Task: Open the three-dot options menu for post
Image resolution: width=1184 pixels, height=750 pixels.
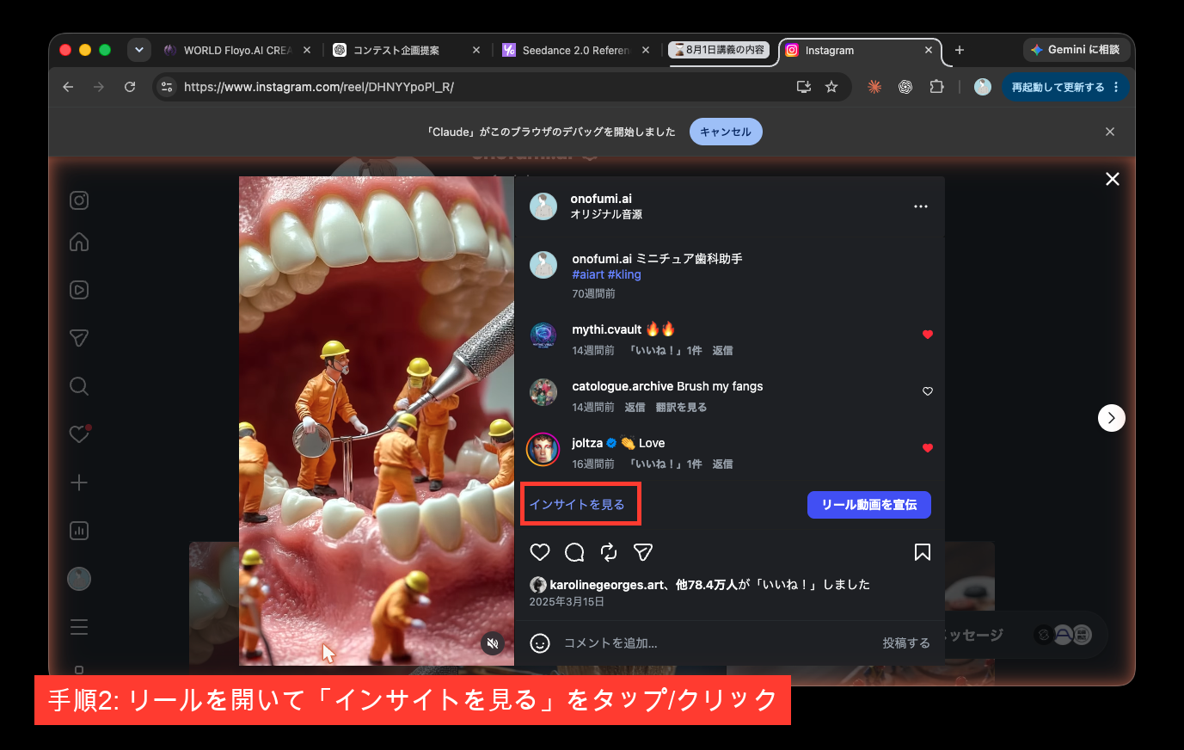Action: click(x=921, y=206)
